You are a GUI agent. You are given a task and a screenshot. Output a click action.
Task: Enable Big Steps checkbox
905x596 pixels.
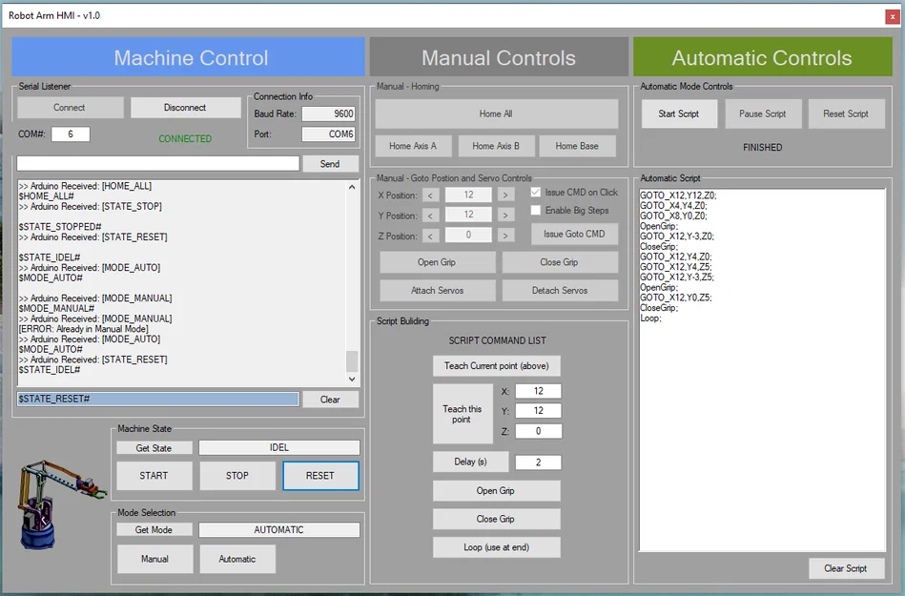click(x=536, y=210)
